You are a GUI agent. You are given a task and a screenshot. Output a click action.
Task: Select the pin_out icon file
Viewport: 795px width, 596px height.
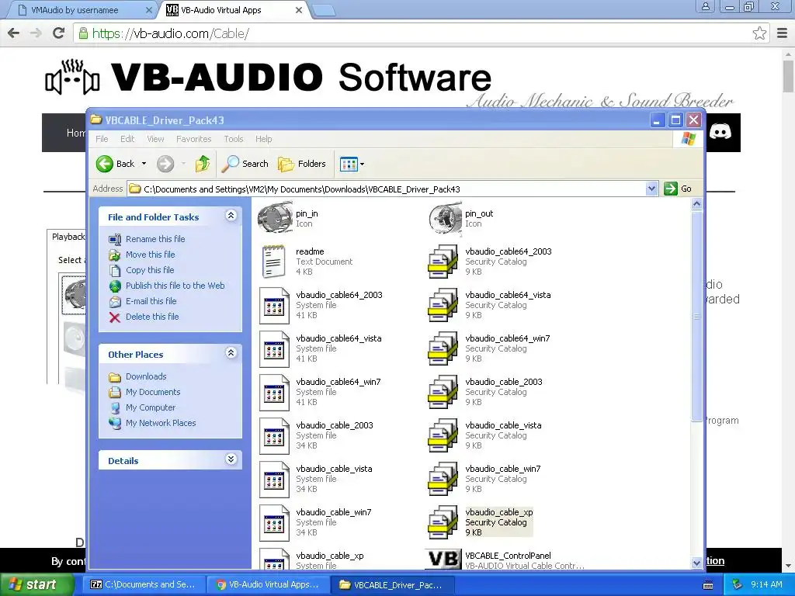[x=445, y=218]
